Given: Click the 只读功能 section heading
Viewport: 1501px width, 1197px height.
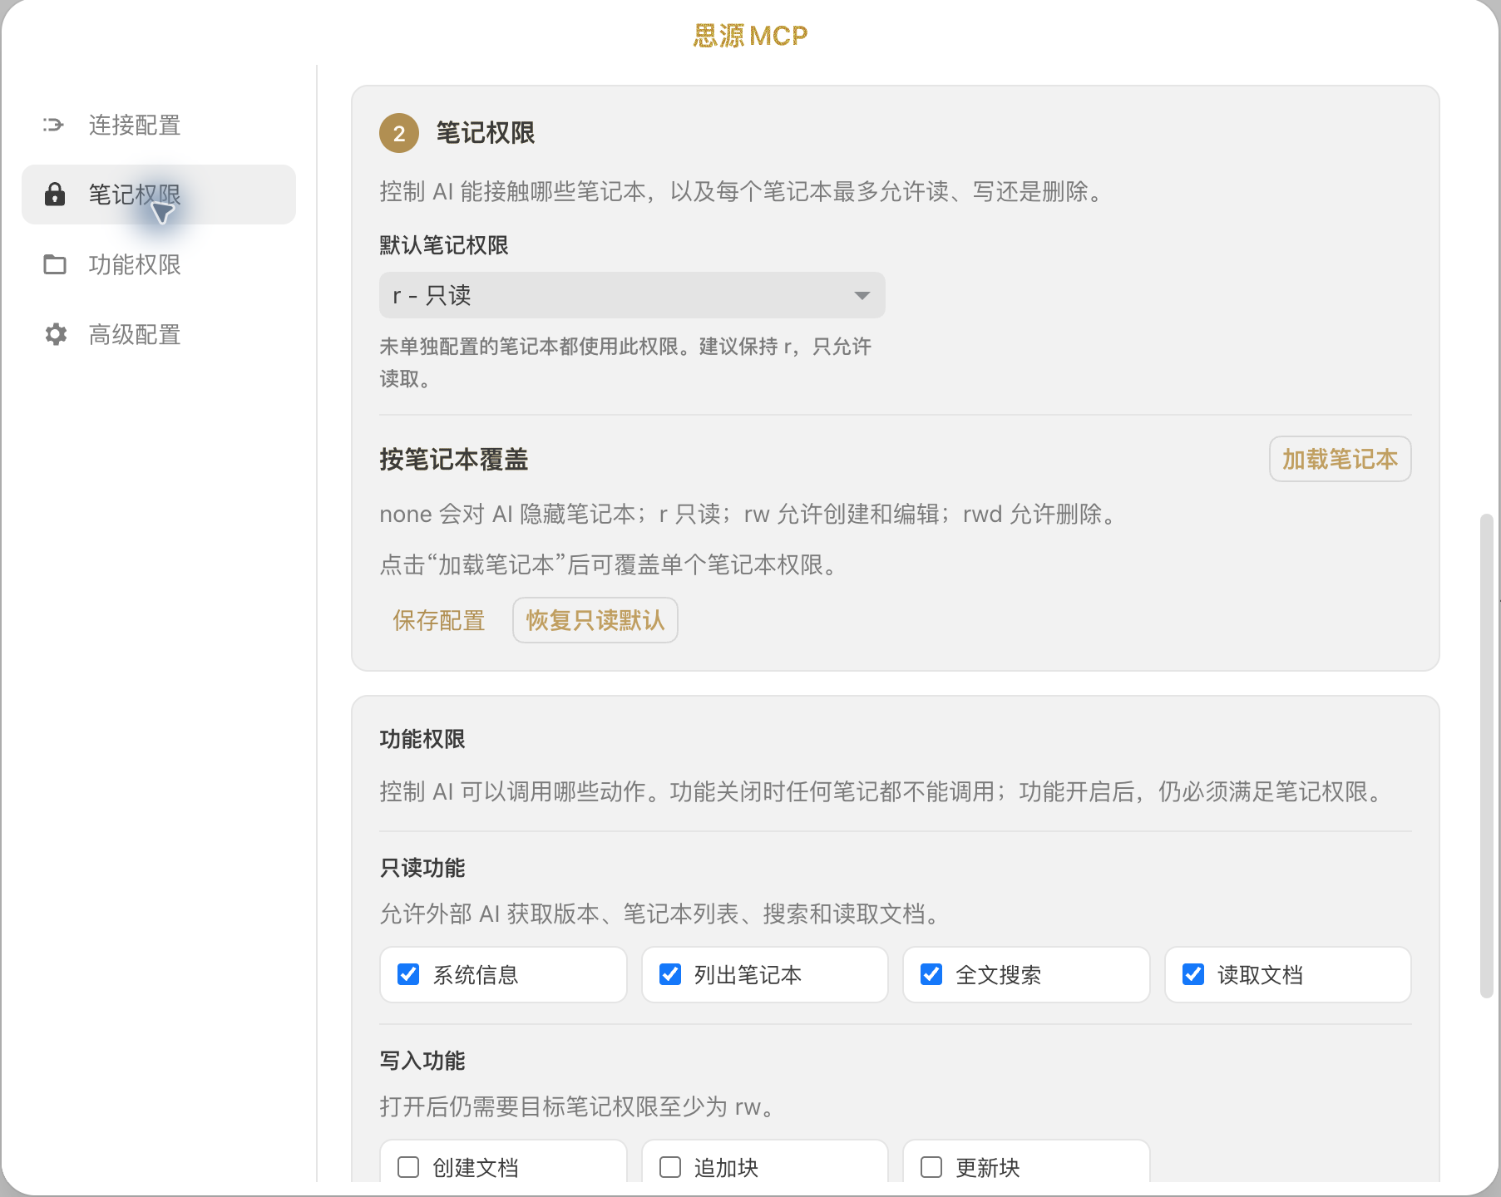Looking at the screenshot, I should point(422,868).
